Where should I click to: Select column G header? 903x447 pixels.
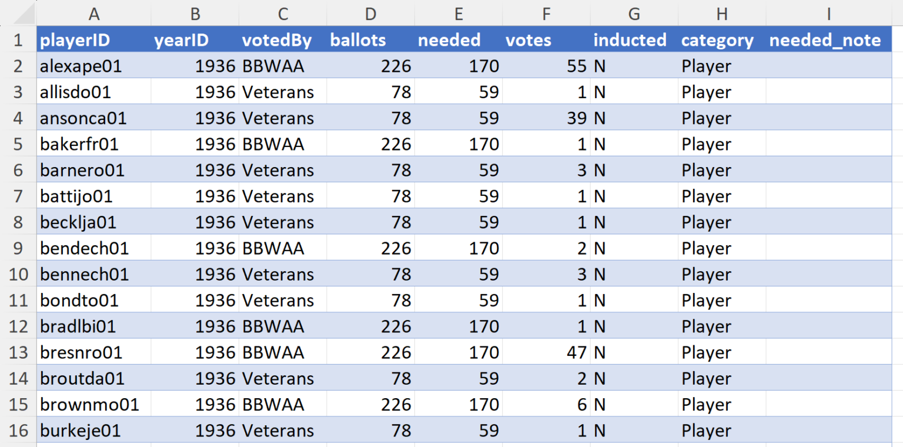(634, 14)
